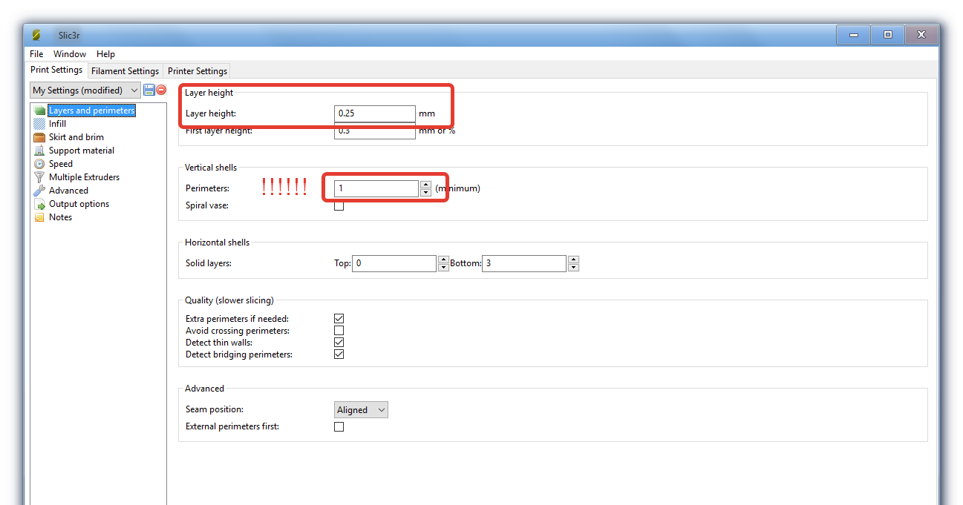
Task: Click the Layers and perimeters tree icon
Action: [40, 110]
